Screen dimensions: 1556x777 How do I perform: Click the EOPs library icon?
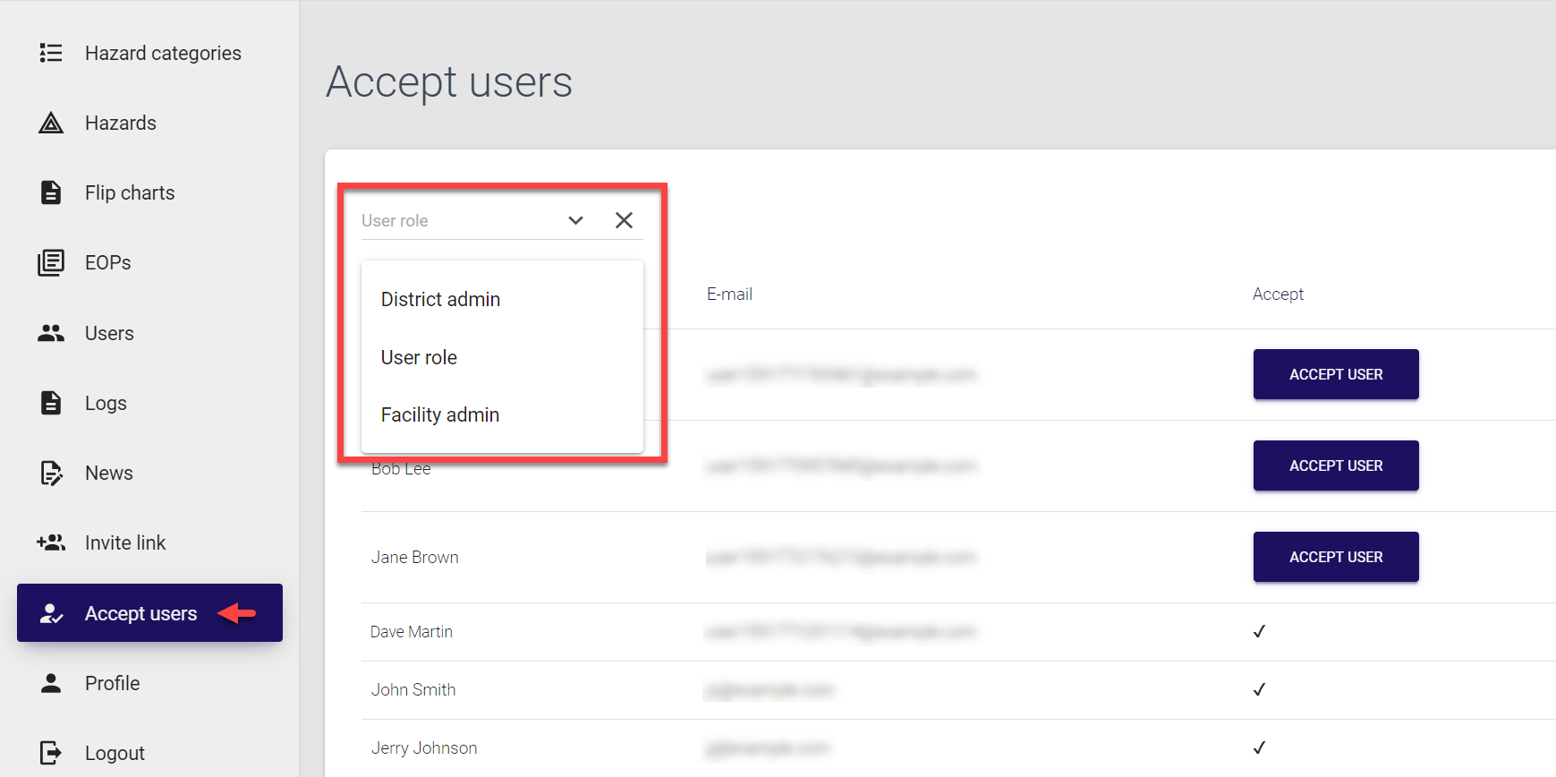51,262
